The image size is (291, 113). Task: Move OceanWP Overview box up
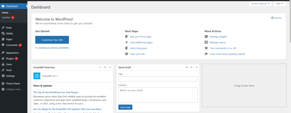[x=100, y=68]
